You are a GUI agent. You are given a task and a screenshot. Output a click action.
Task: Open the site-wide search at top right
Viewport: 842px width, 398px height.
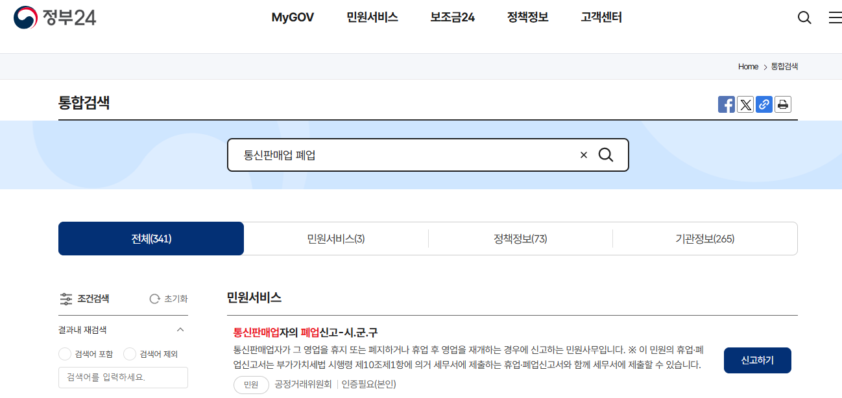click(x=804, y=18)
